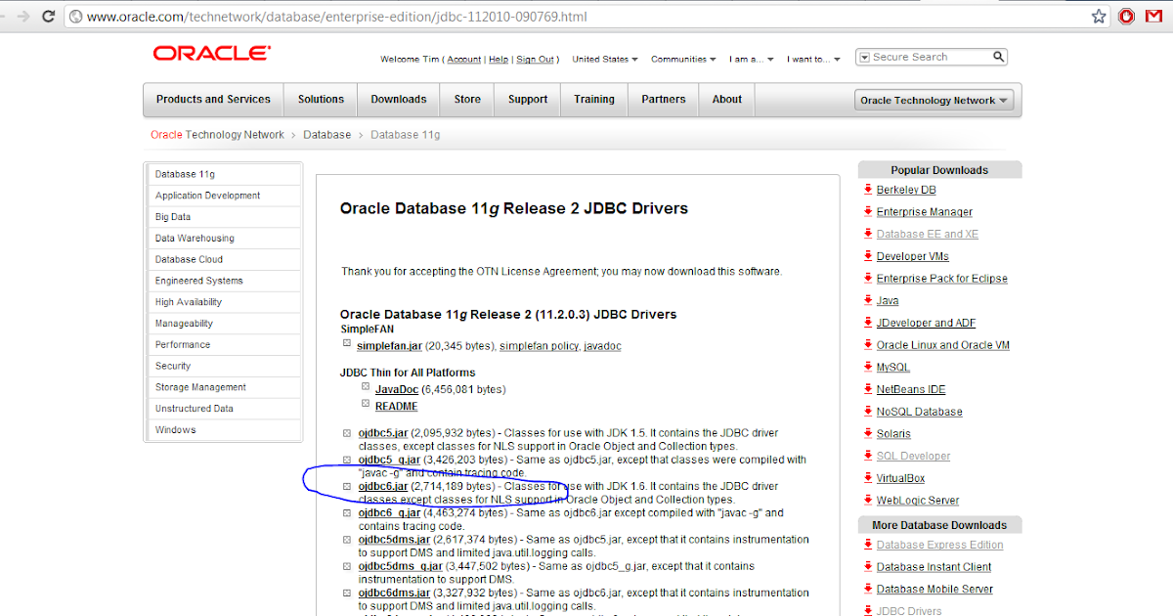Select Engineered Systems in left sidebar
This screenshot has width=1173, height=616.
click(x=224, y=281)
